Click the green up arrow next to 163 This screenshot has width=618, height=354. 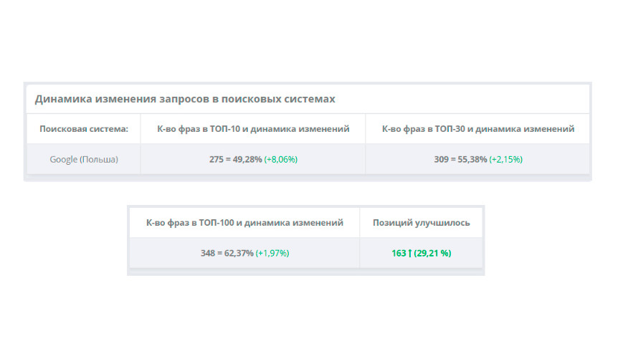point(410,253)
